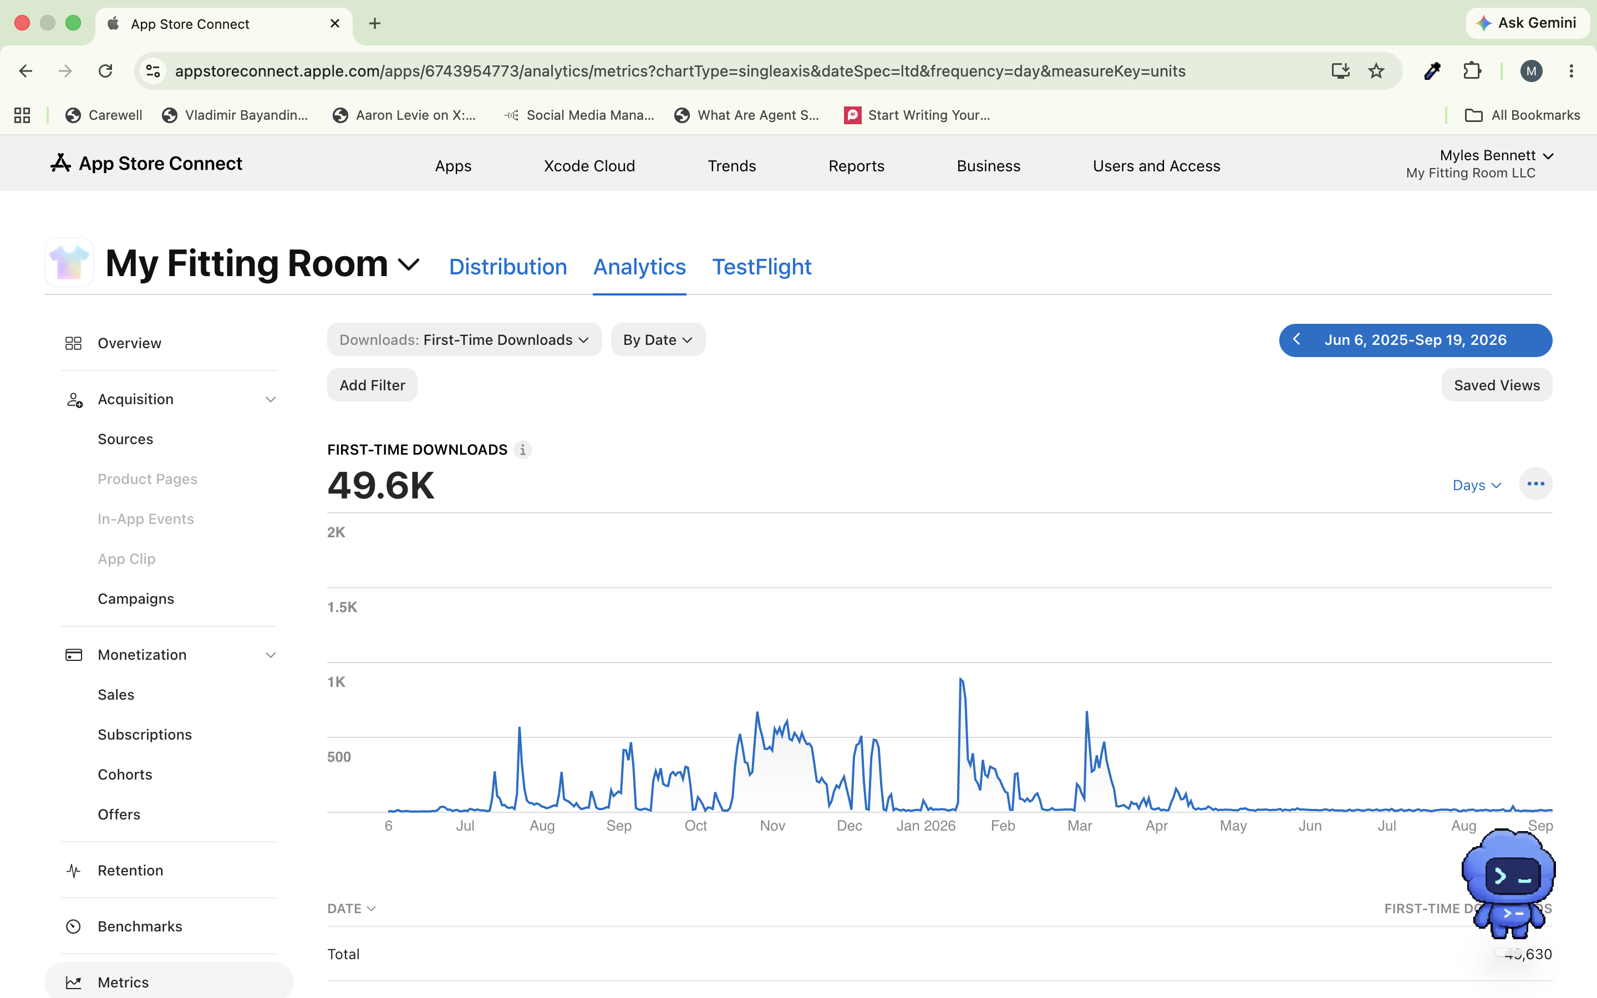Click the install app icon in address bar
This screenshot has width=1597, height=998.
pos(1340,72)
